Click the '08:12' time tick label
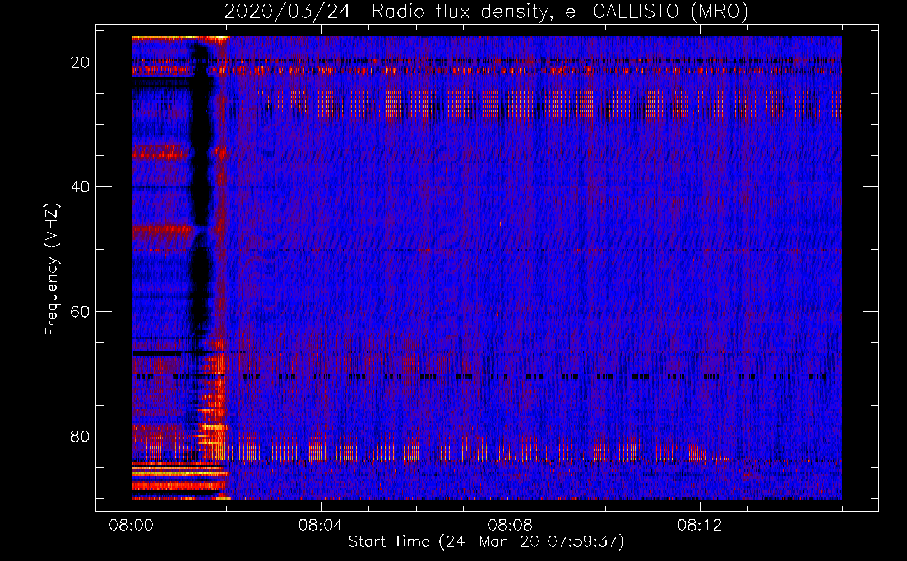This screenshot has height=561, width=907. [700, 526]
